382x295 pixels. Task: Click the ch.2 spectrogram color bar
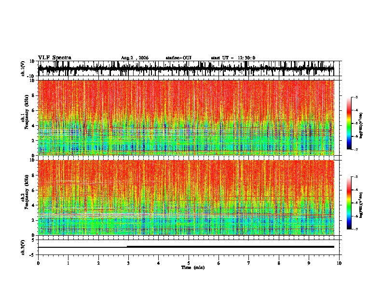(349, 203)
